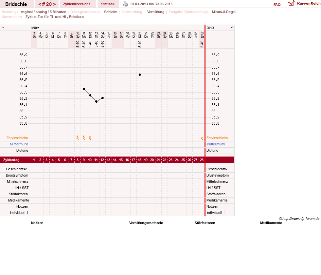The width and height of the screenshot is (321, 275).
Task: Click cycle day 18 in Zyklustag bar
Action: point(140,160)
